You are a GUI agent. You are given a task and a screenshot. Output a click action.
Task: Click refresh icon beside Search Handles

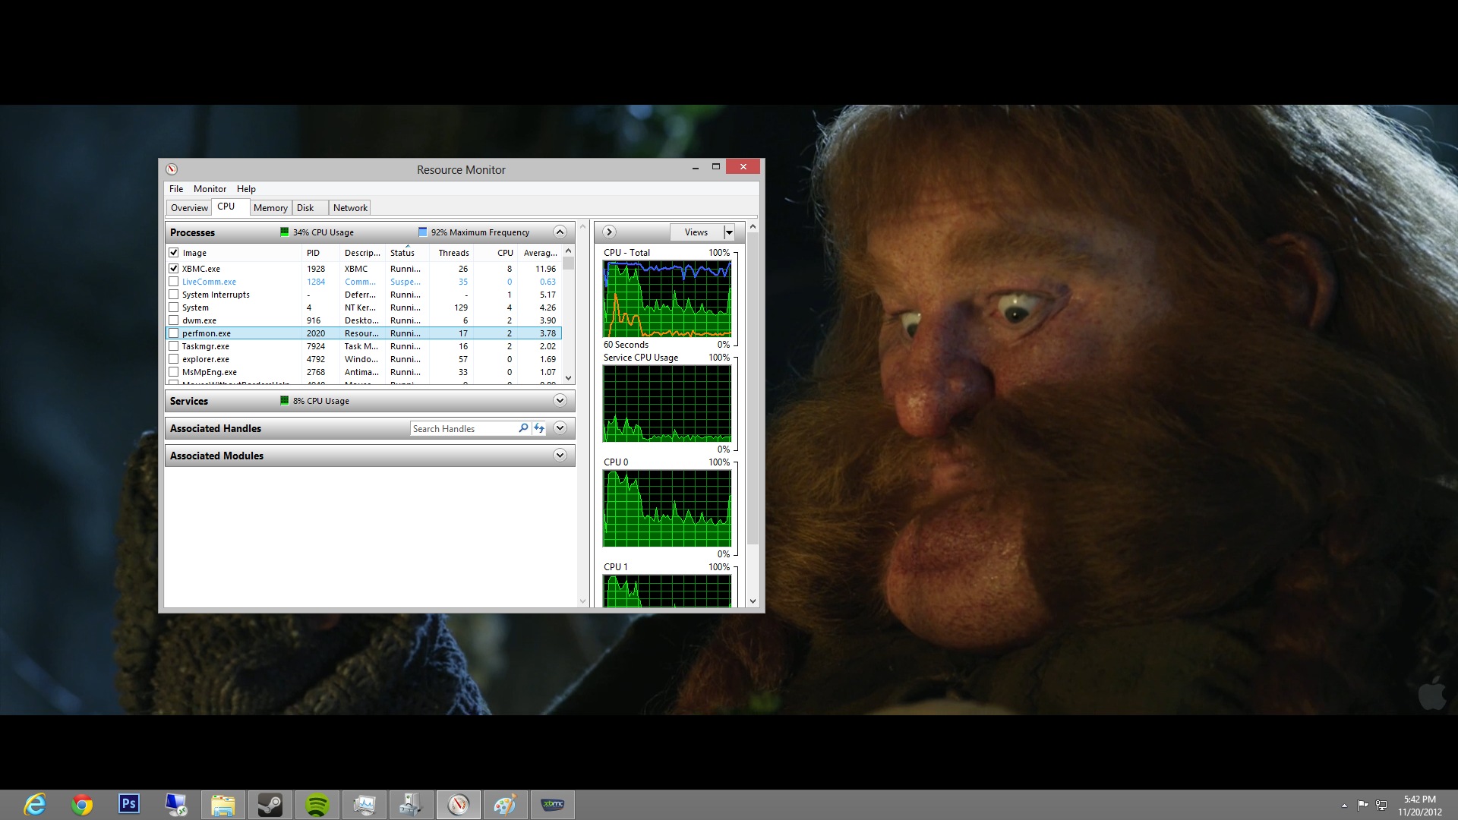coord(539,428)
